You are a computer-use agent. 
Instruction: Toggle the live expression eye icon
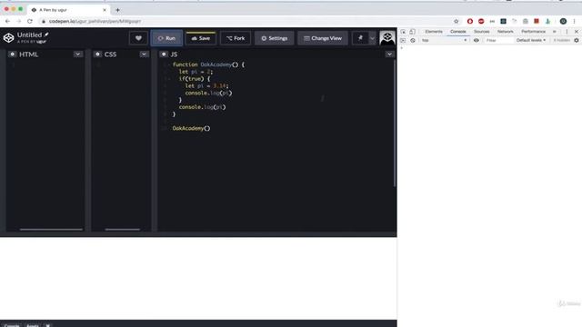477,40
